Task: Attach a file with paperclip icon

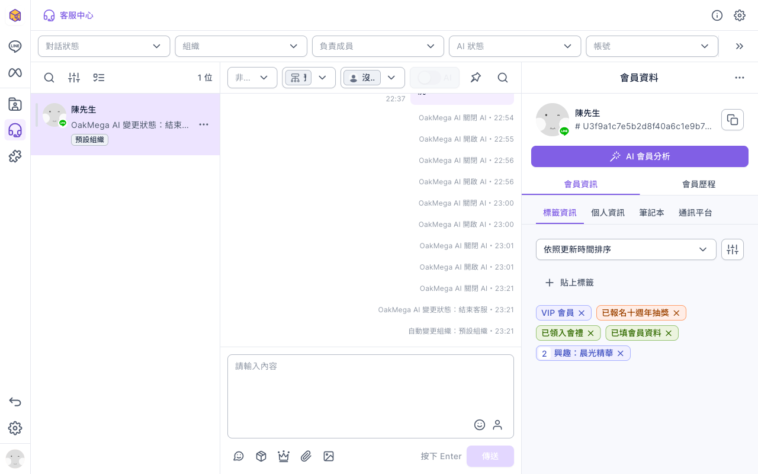Action: [306, 456]
